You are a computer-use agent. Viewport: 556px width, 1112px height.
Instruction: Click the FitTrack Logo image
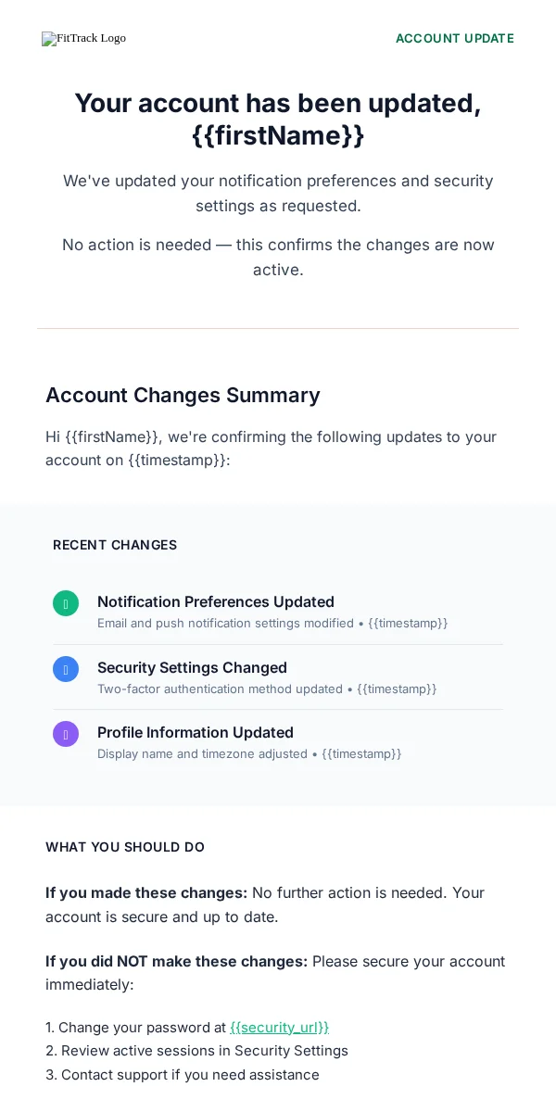coord(83,38)
